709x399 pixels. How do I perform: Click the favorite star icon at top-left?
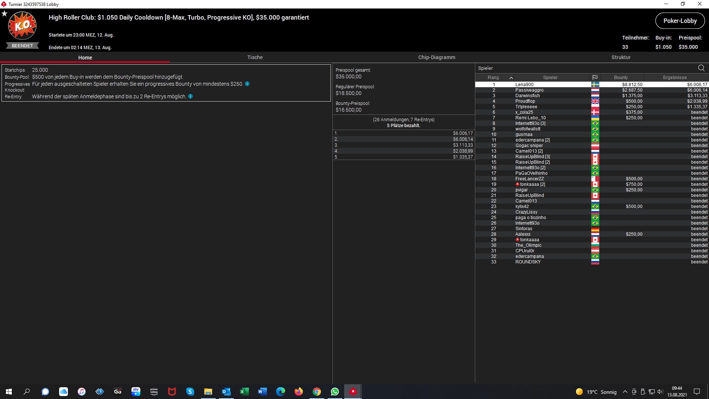tap(4, 14)
